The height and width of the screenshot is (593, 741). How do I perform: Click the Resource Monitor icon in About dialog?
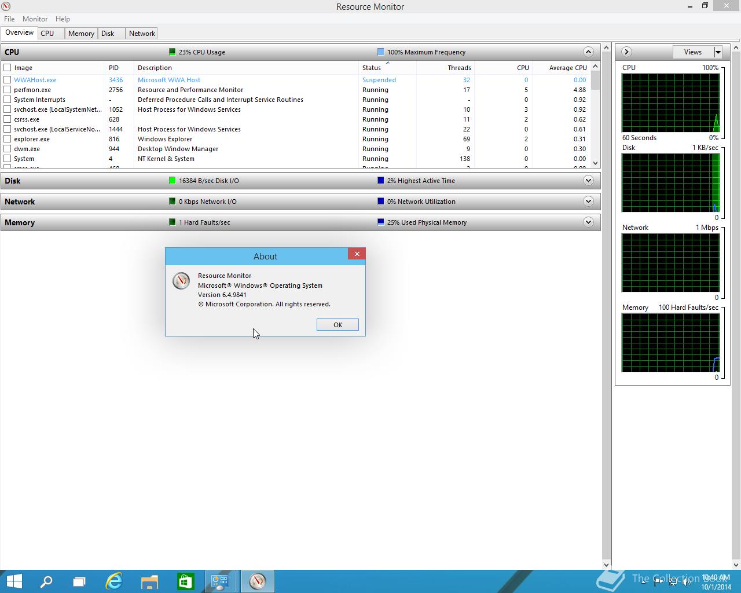tap(181, 280)
